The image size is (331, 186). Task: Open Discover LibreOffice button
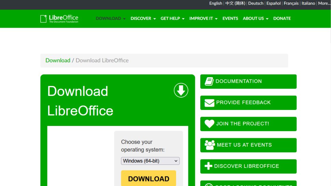click(x=248, y=166)
